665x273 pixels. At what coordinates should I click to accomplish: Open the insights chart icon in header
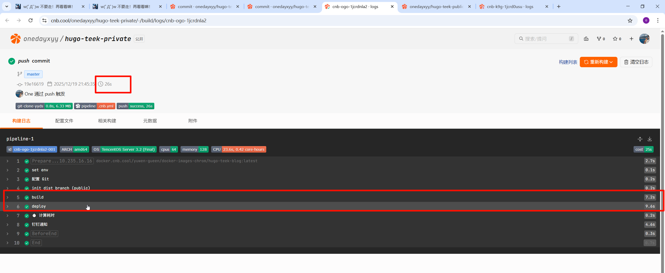[x=586, y=39]
